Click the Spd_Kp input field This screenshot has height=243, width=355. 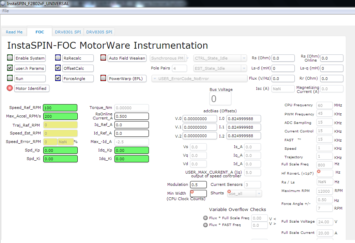[60, 150]
